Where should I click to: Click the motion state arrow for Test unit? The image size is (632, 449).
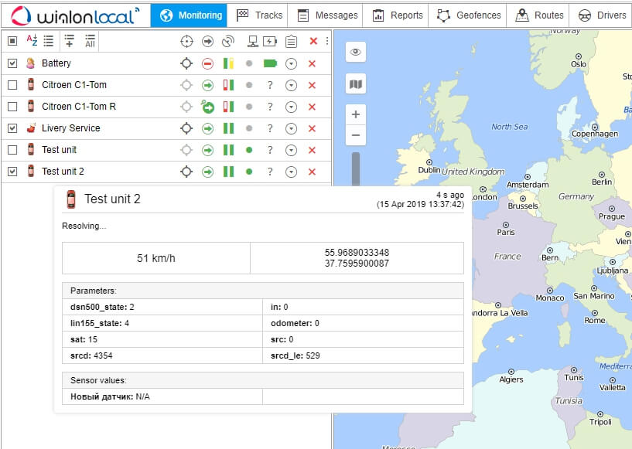[x=207, y=150]
